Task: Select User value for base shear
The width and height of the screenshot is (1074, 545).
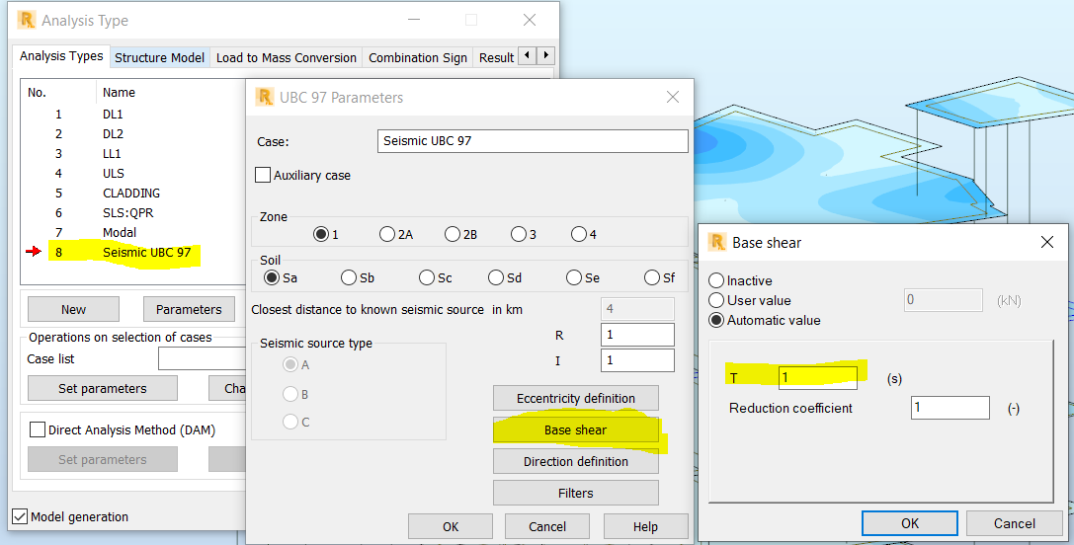Action: 715,300
